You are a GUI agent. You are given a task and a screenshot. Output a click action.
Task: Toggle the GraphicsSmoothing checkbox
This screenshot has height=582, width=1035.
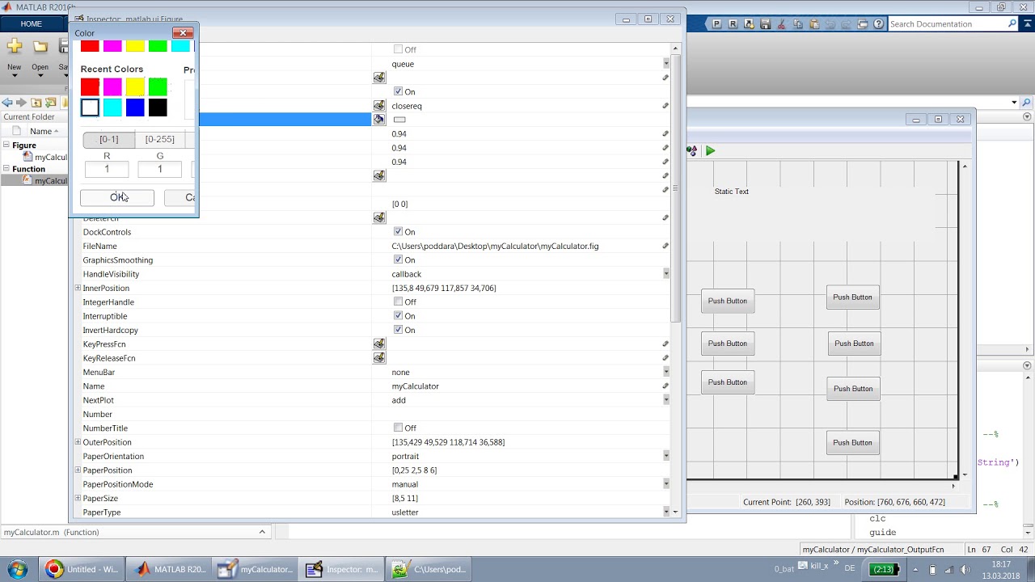pos(398,260)
